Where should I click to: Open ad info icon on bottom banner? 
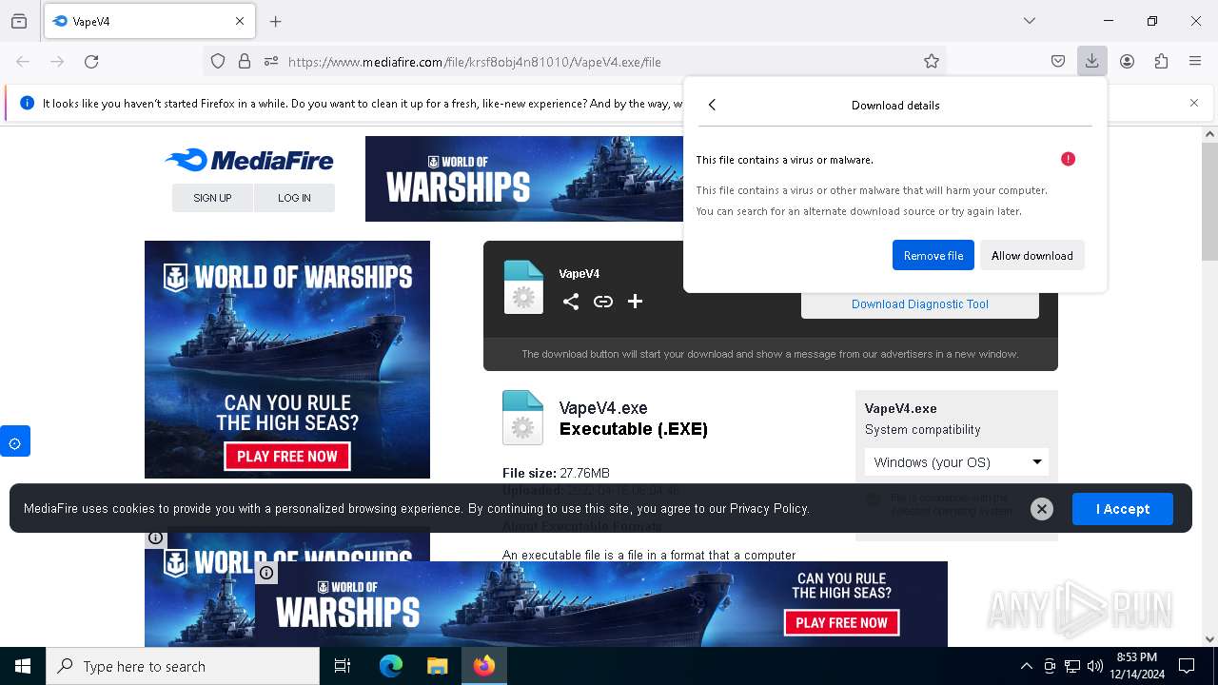(x=266, y=573)
